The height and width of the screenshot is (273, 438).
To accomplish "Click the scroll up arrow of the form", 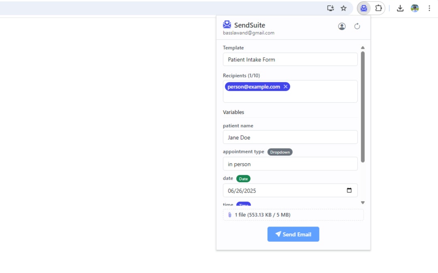I will pos(363,48).
